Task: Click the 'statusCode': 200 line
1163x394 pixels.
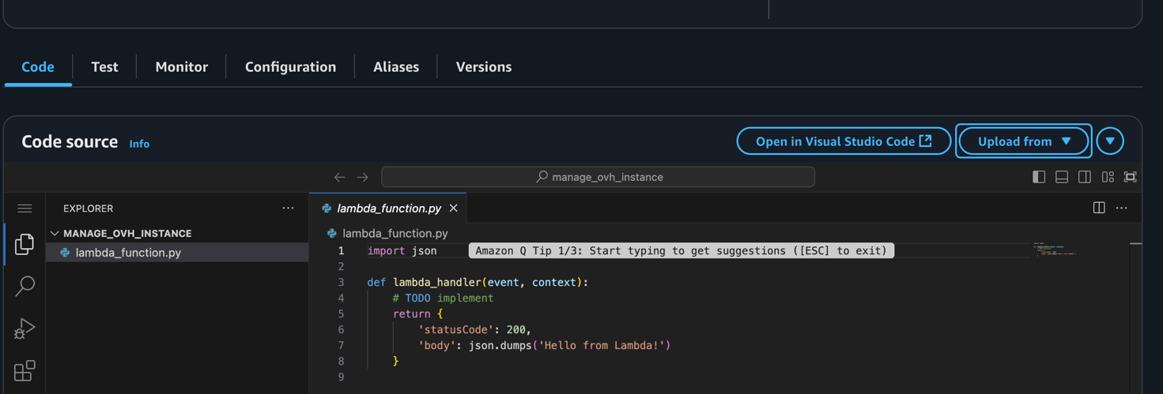Action: click(x=475, y=329)
